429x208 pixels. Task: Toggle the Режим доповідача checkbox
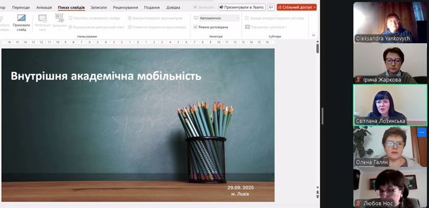(195, 27)
